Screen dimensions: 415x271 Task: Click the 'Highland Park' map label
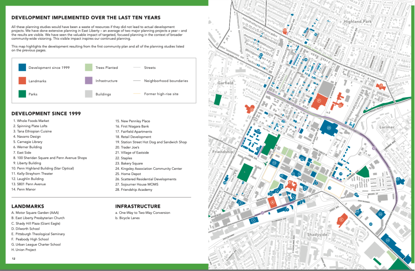[x=357, y=21]
